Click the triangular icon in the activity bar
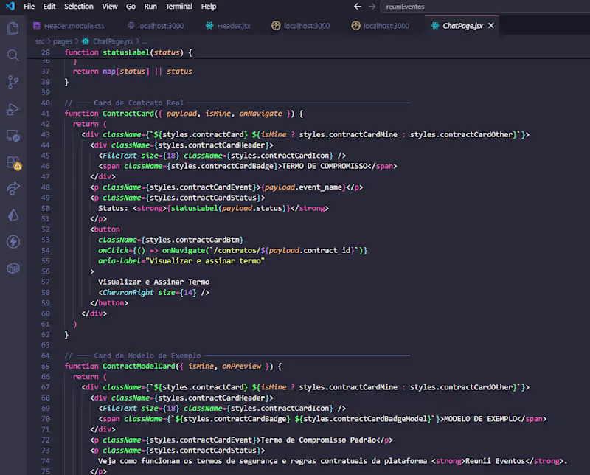 tap(13, 215)
